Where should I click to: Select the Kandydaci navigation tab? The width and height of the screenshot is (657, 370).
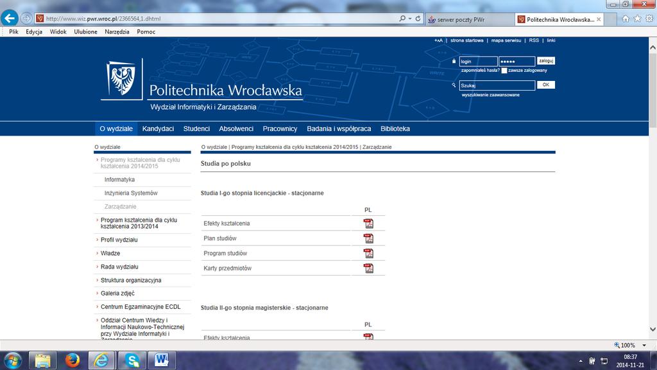click(x=158, y=128)
